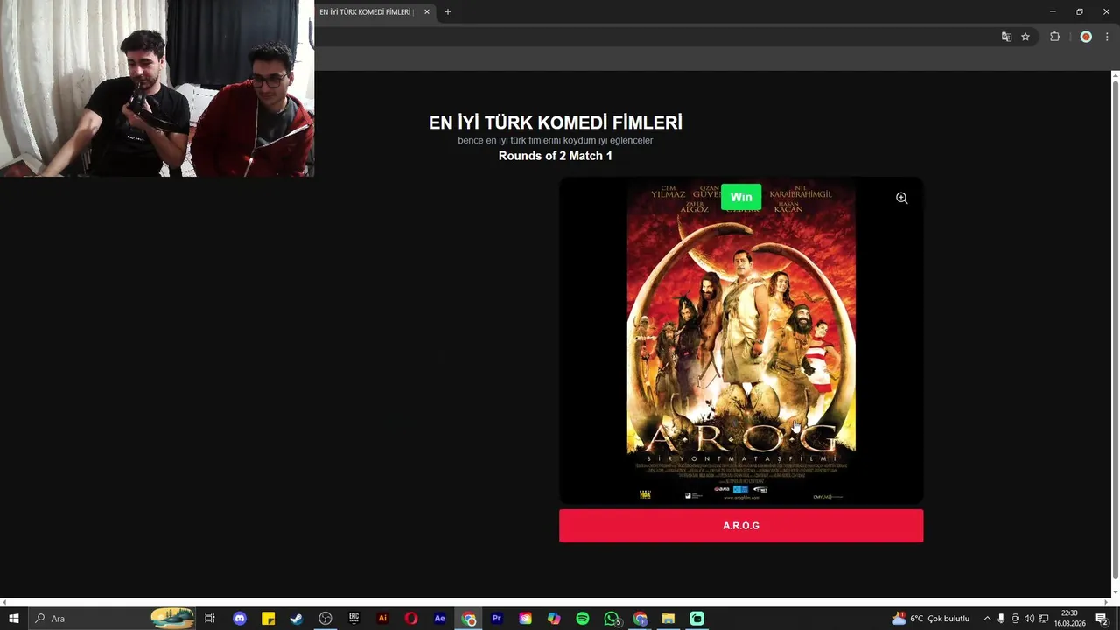Image resolution: width=1120 pixels, height=630 pixels.
Task: Open Adobe Premiere Pro from the taskbar
Action: 497,619
